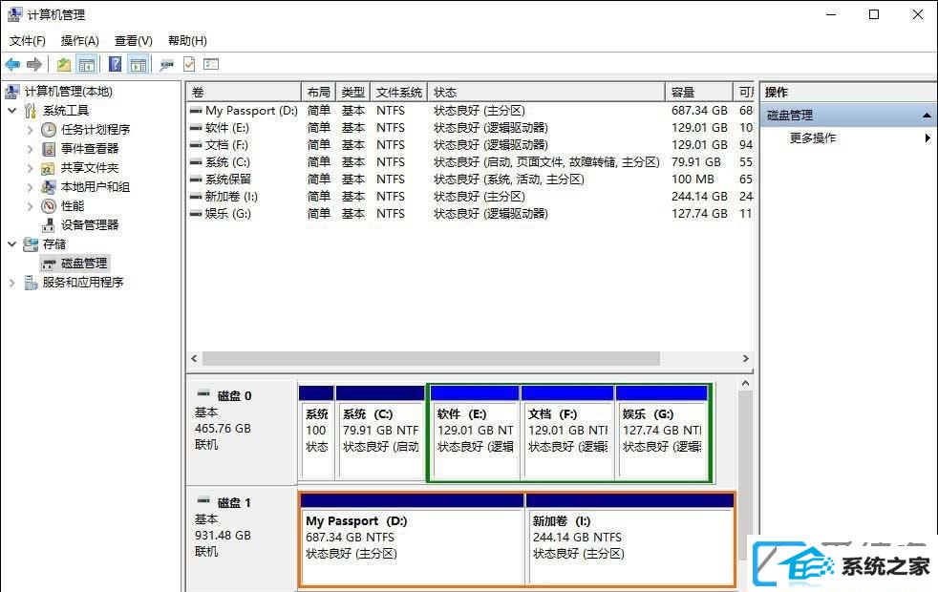
Task: Select the 娱乐 (G:) partition block
Action: tap(662, 433)
